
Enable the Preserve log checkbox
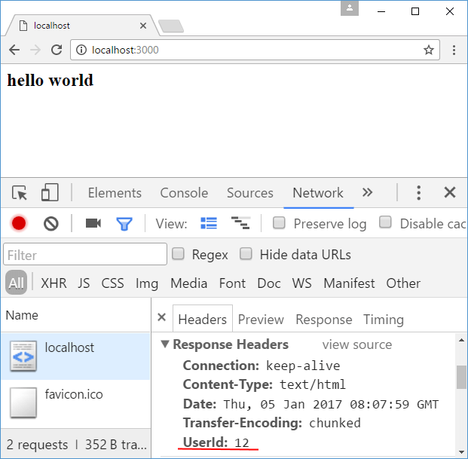click(x=279, y=223)
